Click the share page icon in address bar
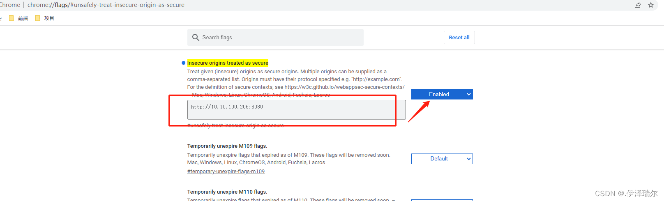 tap(637, 5)
